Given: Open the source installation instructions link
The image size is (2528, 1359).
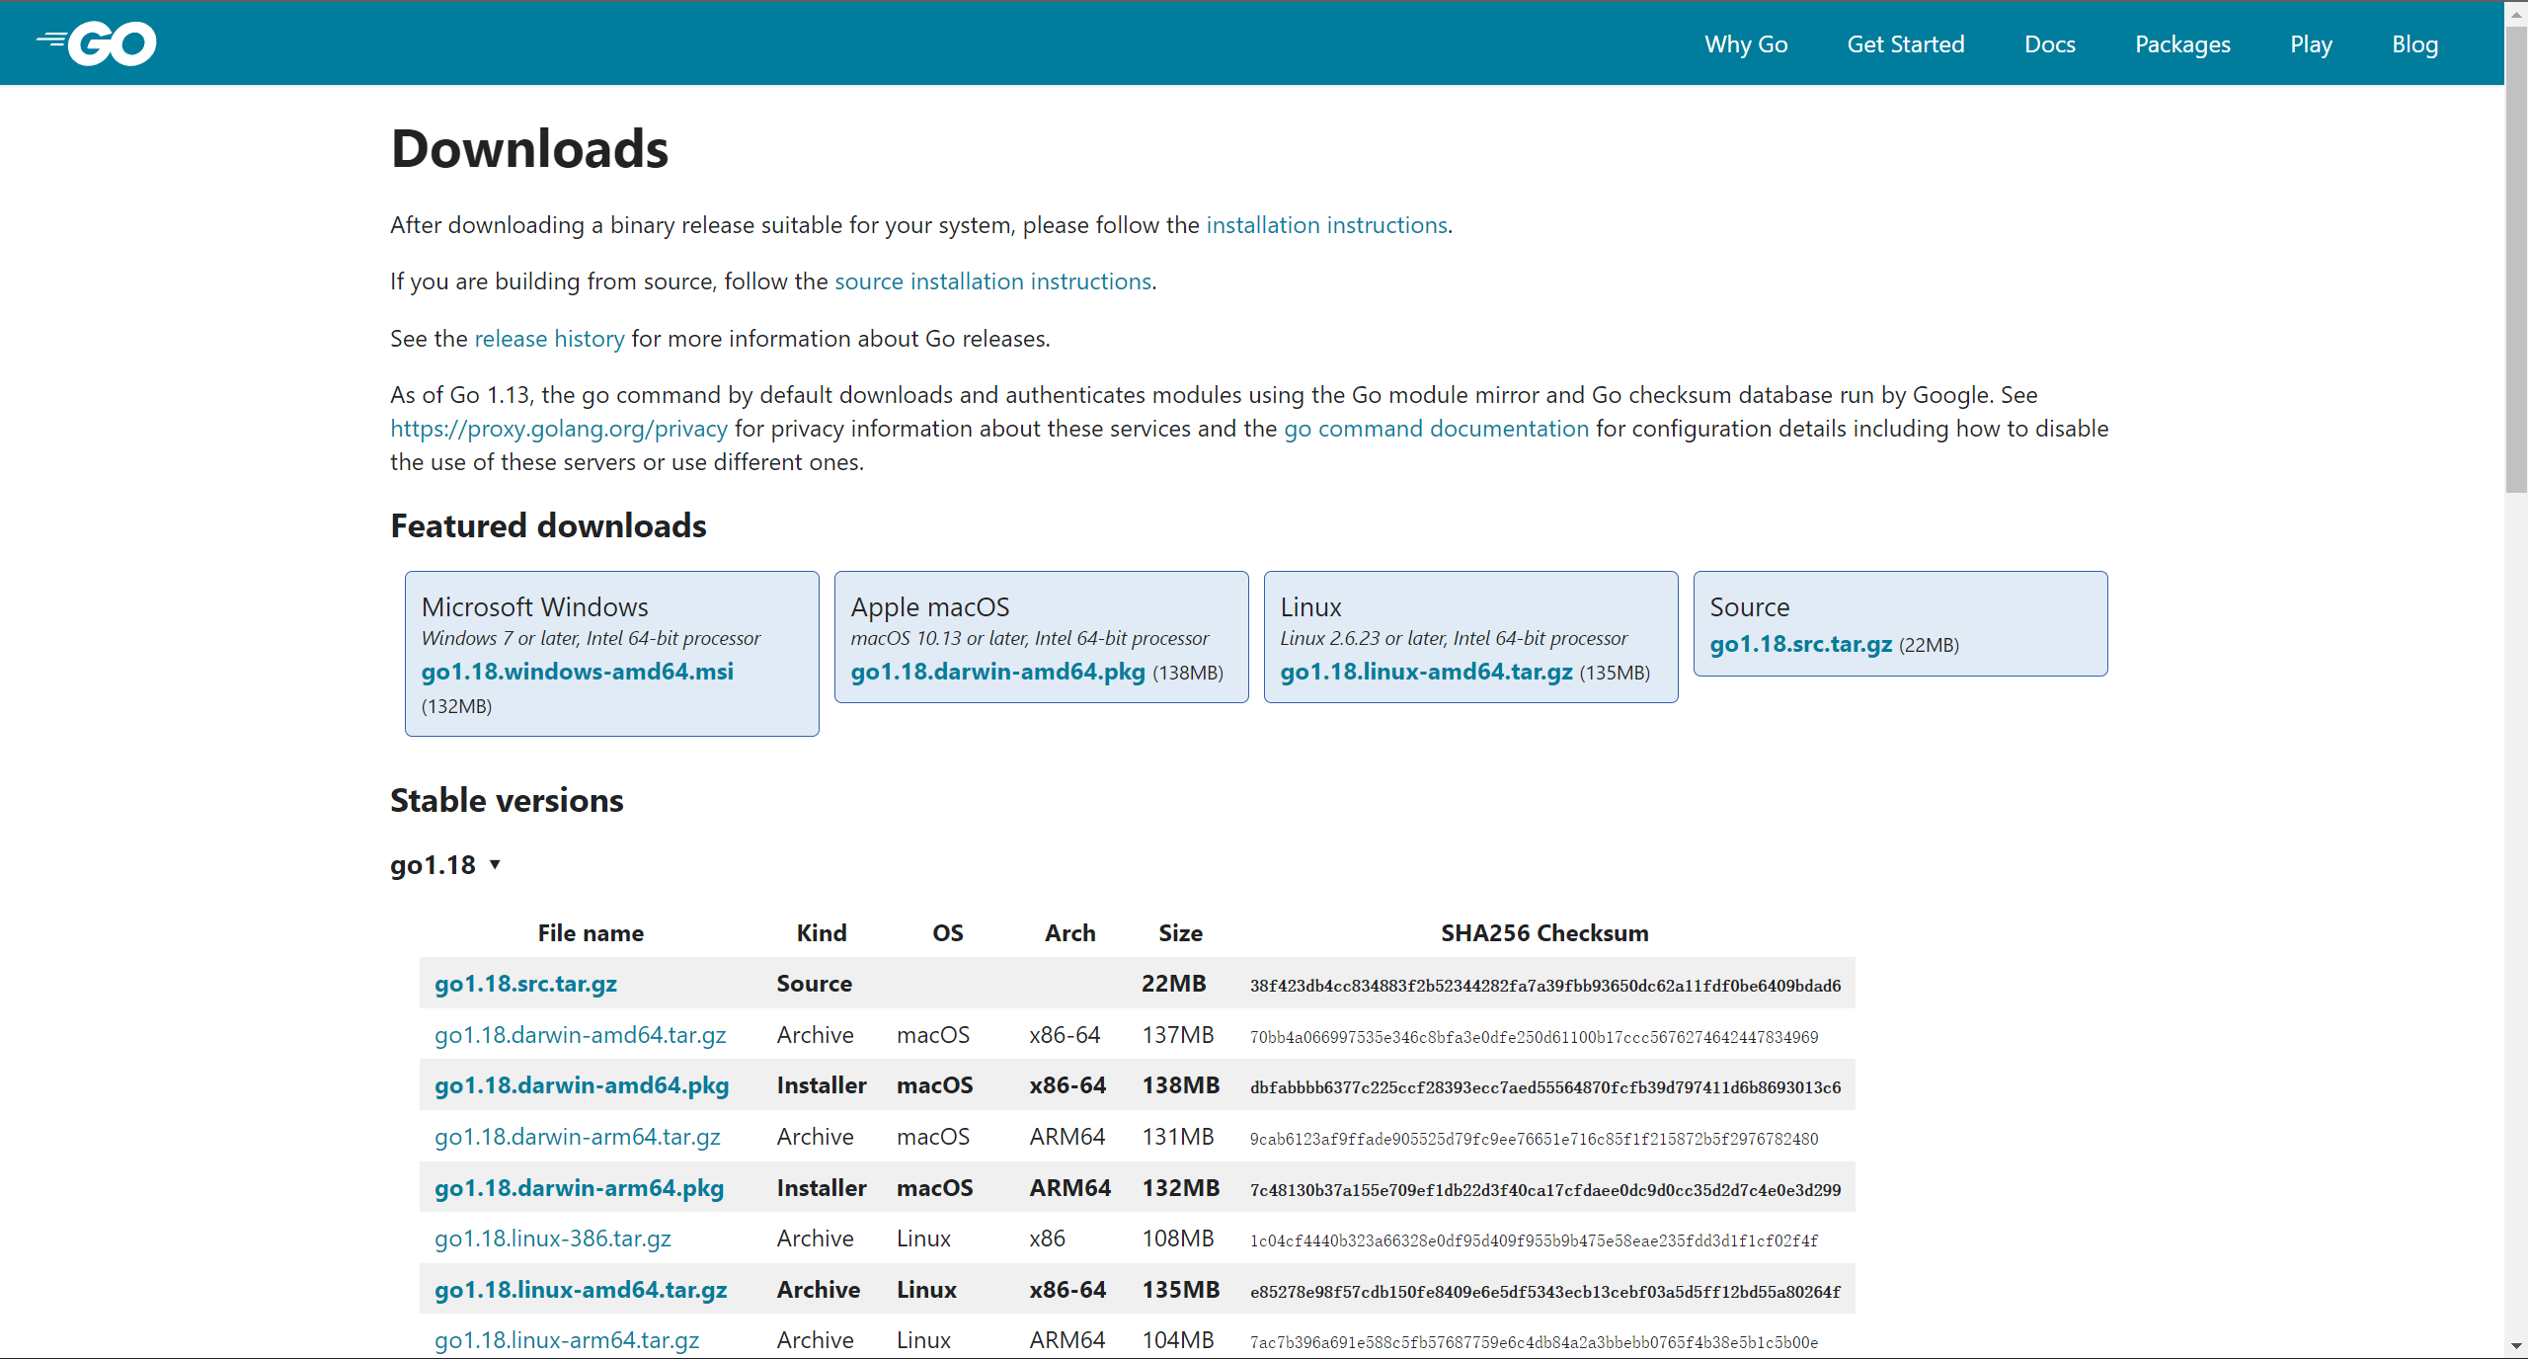Looking at the screenshot, I should (992, 281).
